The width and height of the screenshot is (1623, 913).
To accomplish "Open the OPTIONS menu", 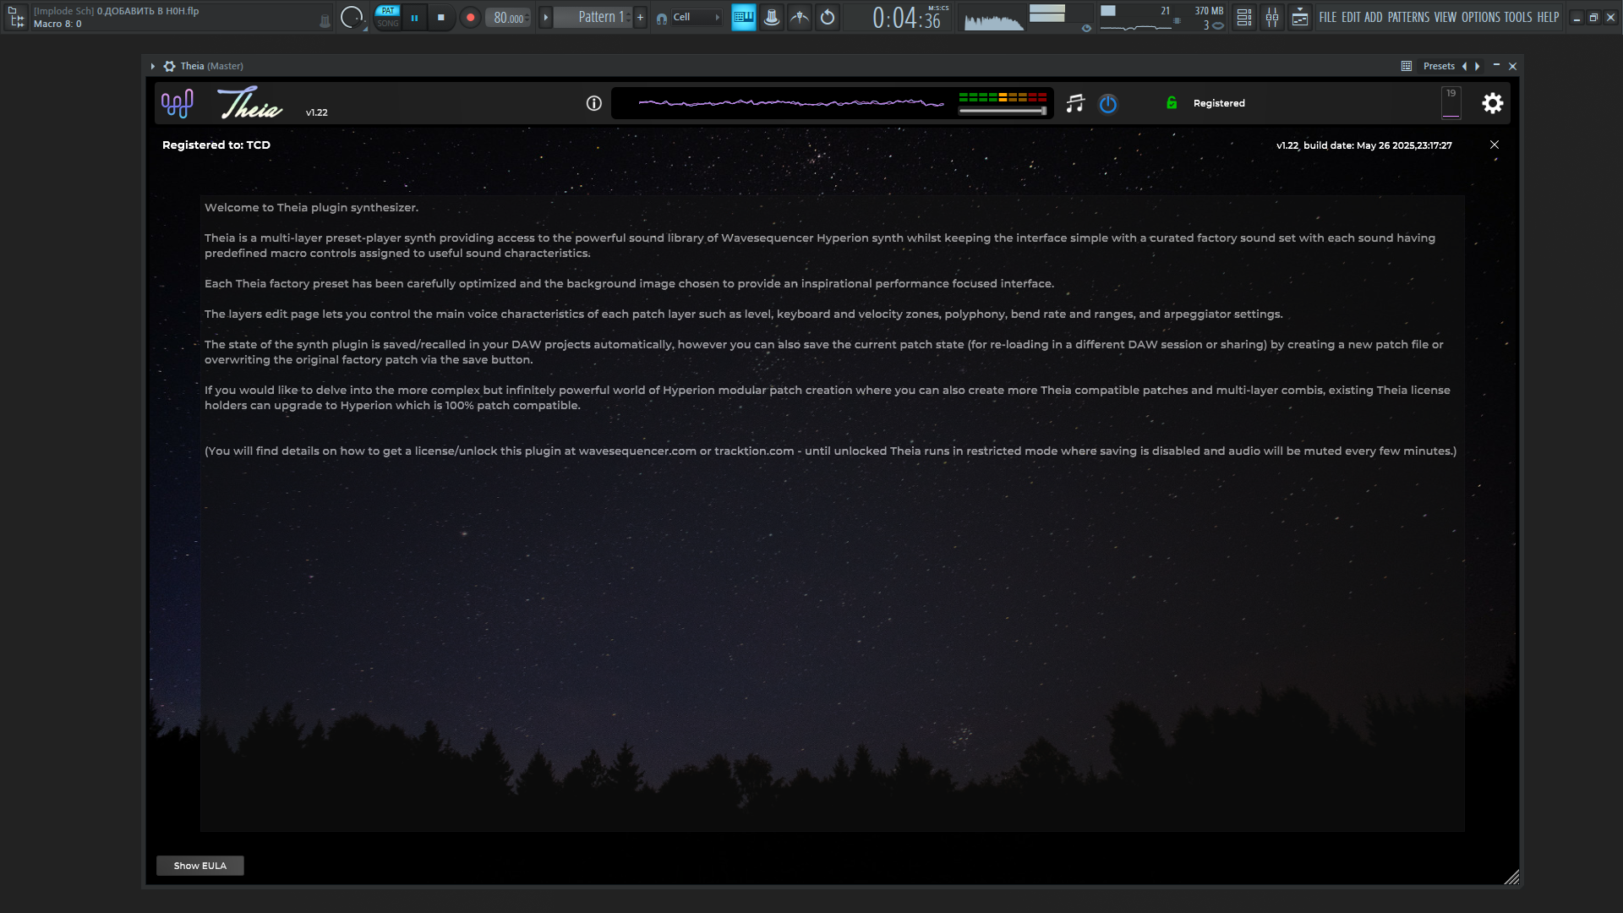I will tap(1480, 17).
